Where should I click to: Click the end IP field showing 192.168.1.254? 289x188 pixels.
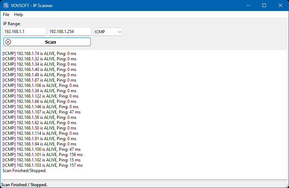point(70,32)
